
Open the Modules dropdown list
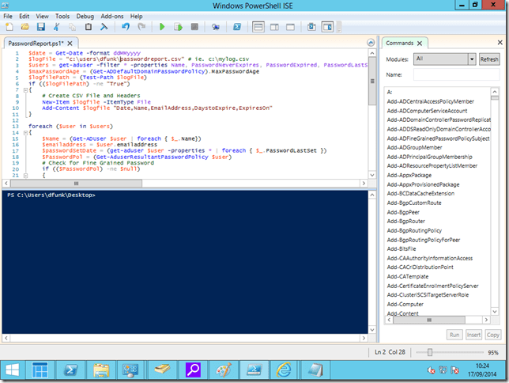(472, 59)
